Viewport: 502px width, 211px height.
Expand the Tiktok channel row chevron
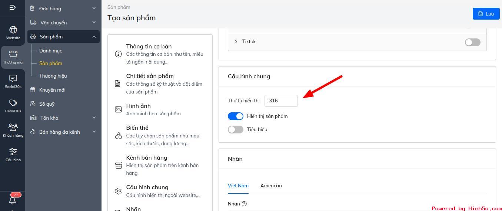(236, 42)
